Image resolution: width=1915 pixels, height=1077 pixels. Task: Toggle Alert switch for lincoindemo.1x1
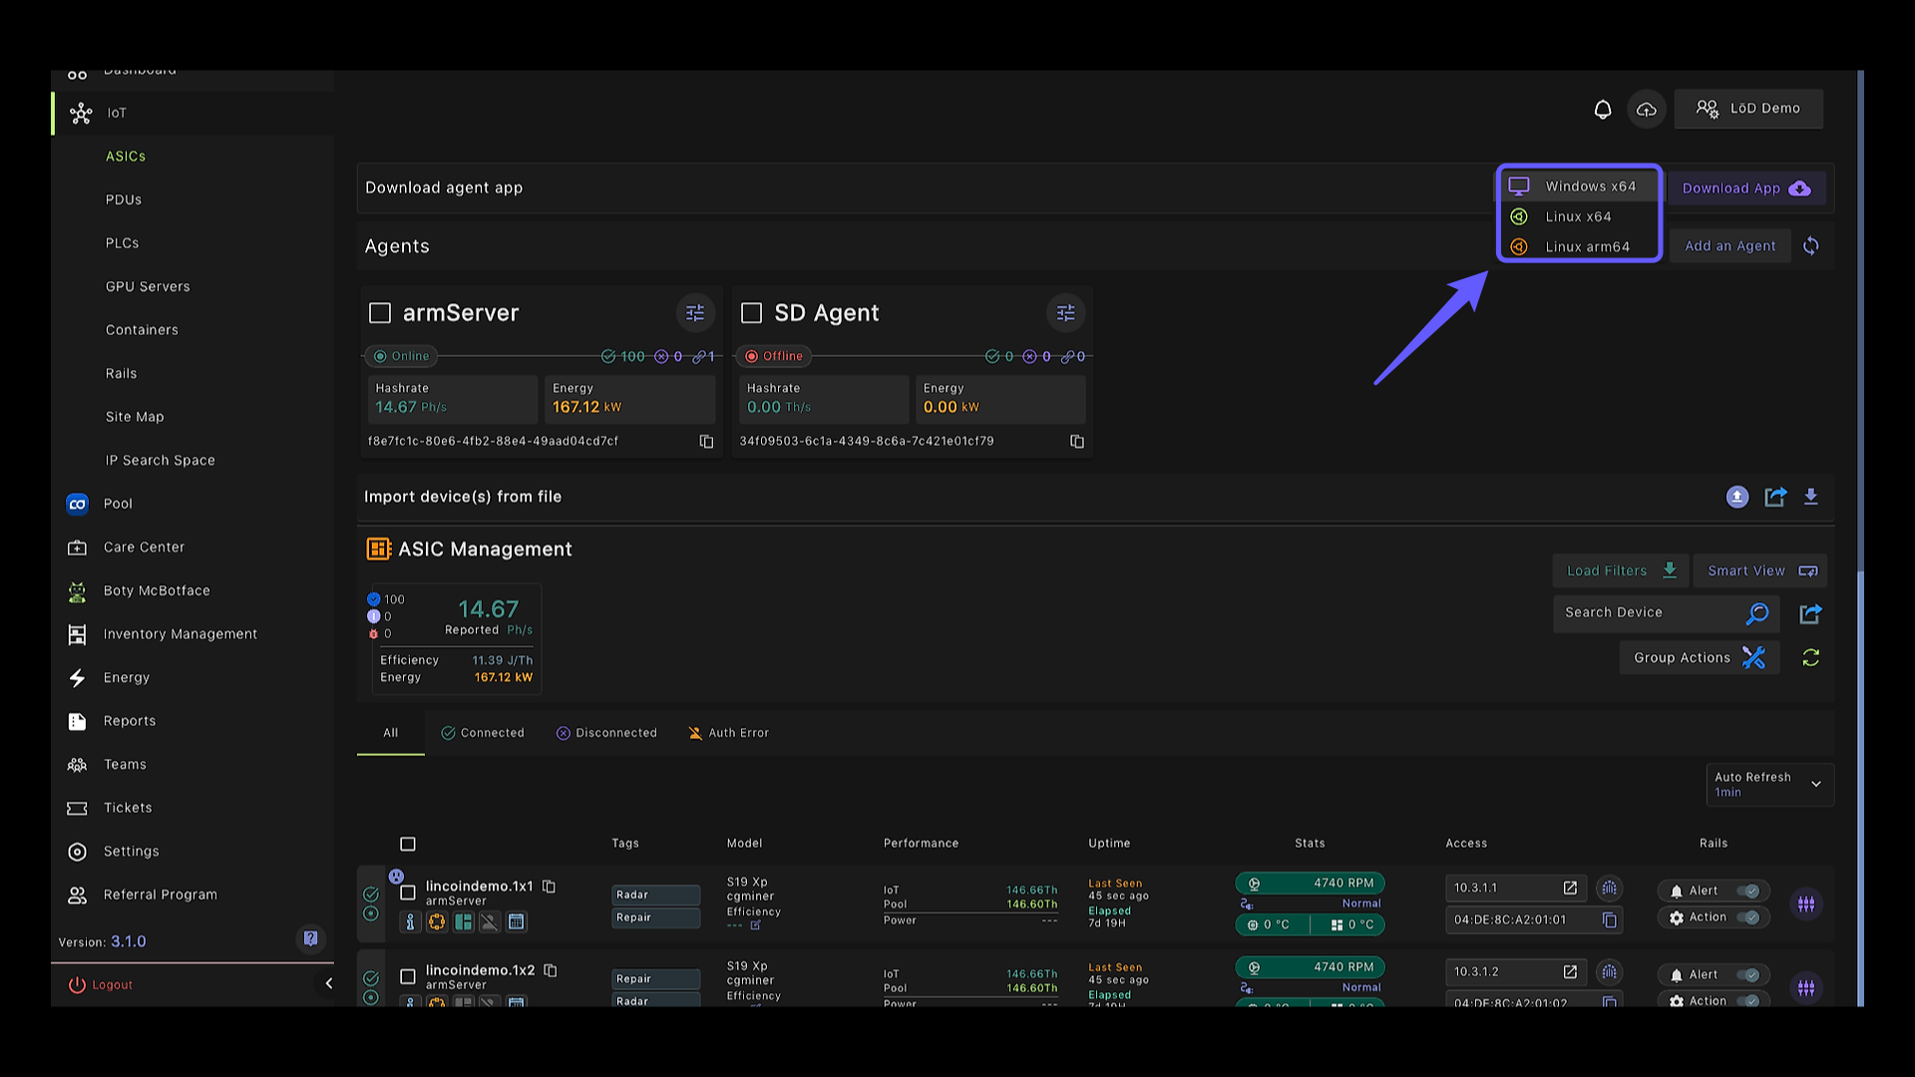(x=1747, y=891)
